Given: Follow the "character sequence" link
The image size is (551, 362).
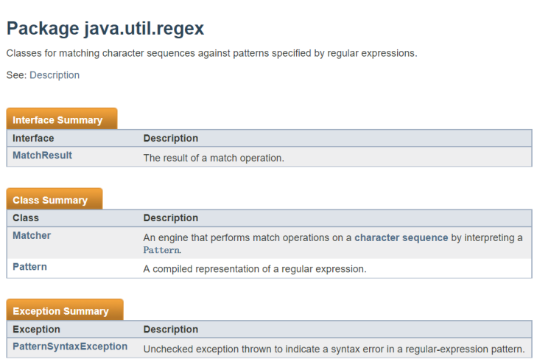Looking at the screenshot, I should [401, 237].
